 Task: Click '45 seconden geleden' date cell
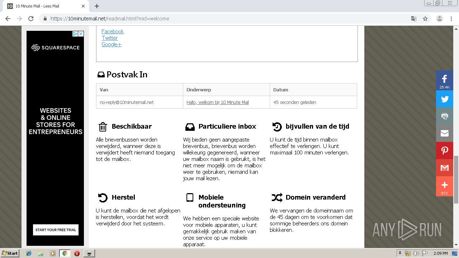pos(295,102)
